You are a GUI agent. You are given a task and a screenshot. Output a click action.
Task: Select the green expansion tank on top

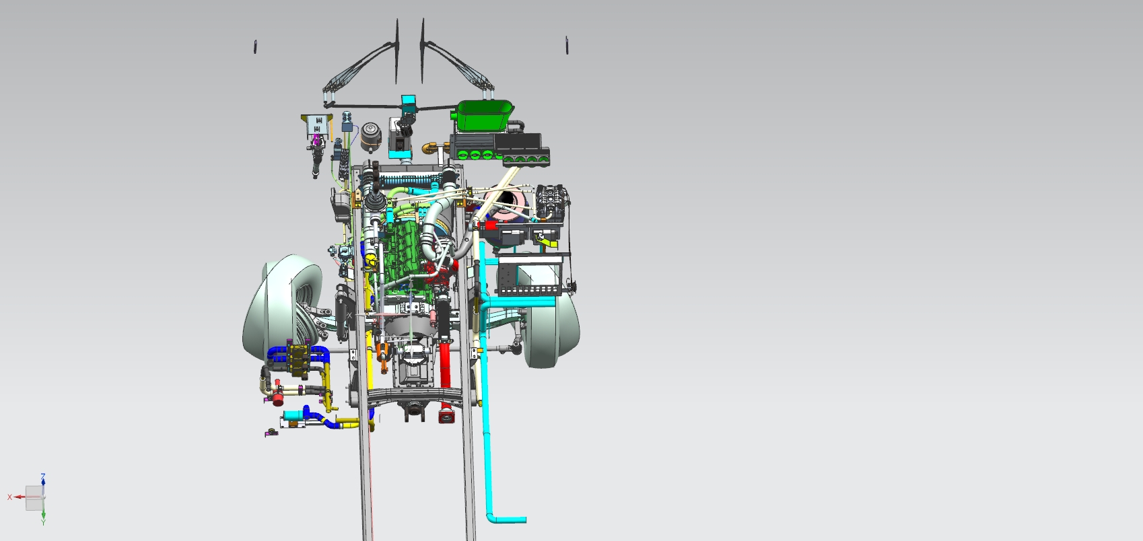pyautogui.click(x=483, y=115)
